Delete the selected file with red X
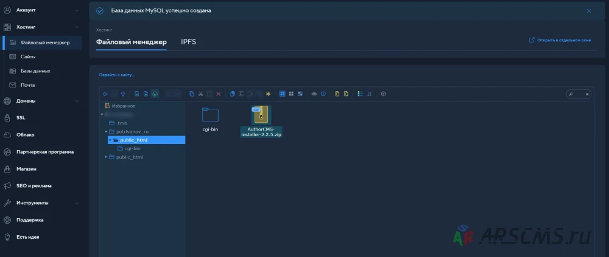 [x=218, y=94]
